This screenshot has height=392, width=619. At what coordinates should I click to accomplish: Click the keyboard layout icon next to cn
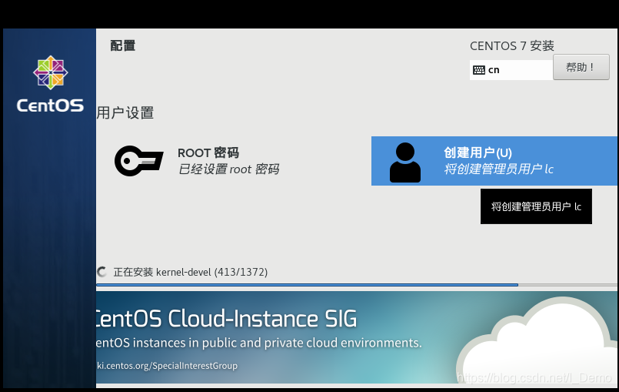479,70
